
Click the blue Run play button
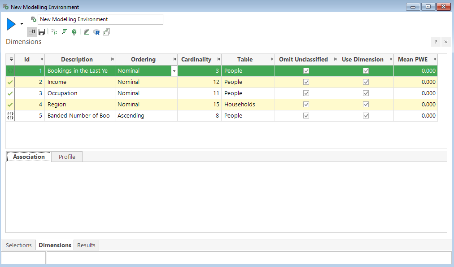pyautogui.click(x=11, y=24)
